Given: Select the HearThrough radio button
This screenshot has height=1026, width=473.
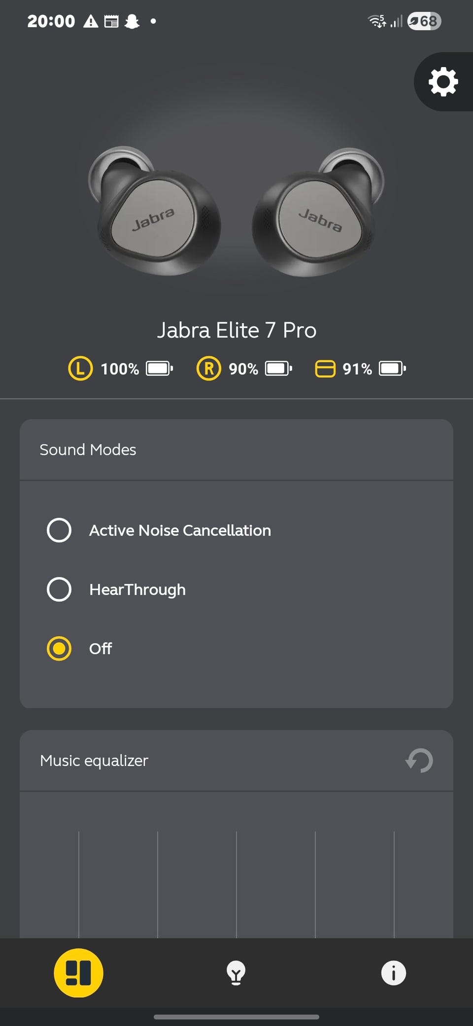Looking at the screenshot, I should (59, 589).
